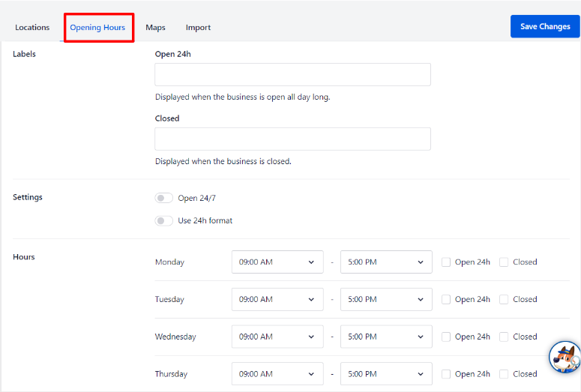The width and height of the screenshot is (581, 392).
Task: Check Open 24h for Wednesday
Action: [x=446, y=337]
